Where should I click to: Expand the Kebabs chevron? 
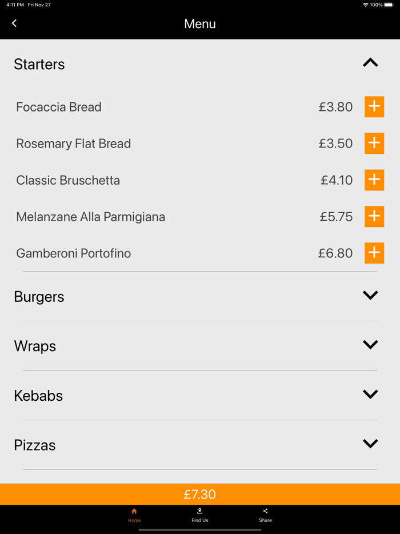click(370, 394)
